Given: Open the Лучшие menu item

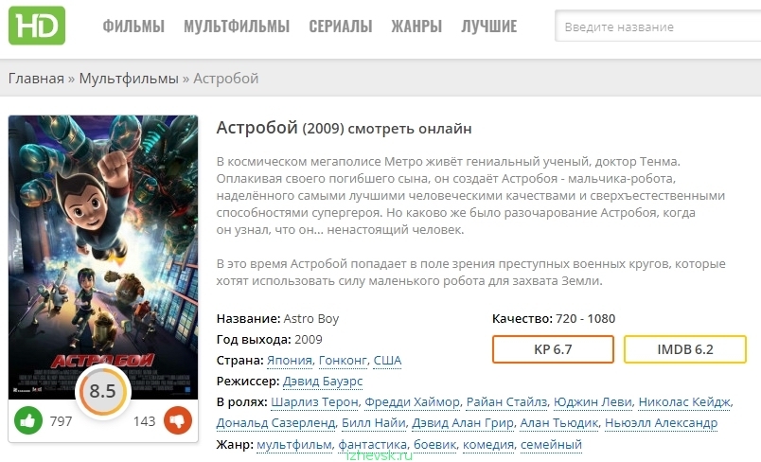Looking at the screenshot, I should [x=489, y=27].
